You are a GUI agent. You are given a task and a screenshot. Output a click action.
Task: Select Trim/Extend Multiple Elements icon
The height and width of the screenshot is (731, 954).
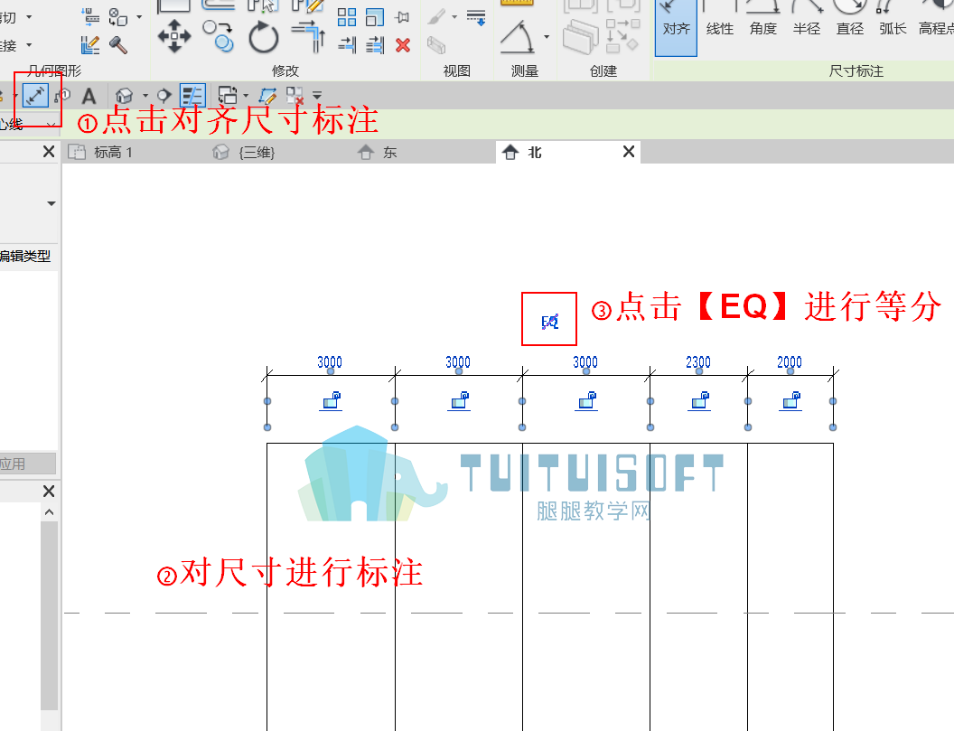click(375, 45)
